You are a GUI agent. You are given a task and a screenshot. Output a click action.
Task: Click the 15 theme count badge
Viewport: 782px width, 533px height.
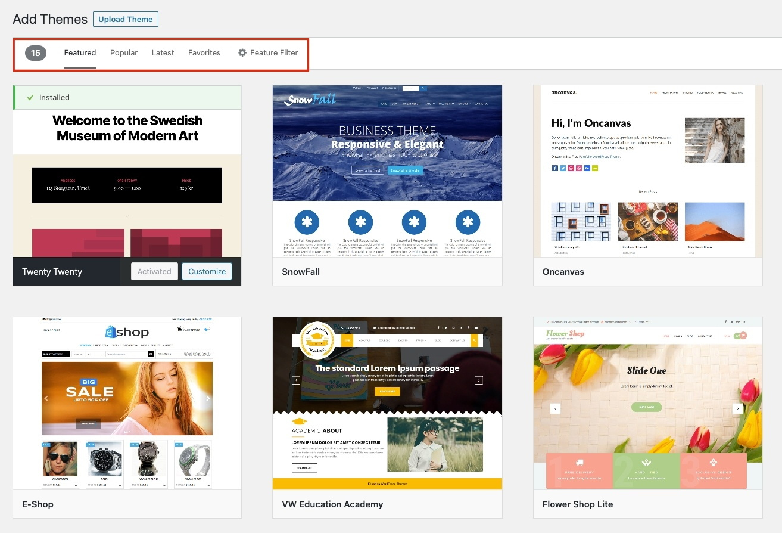point(35,52)
